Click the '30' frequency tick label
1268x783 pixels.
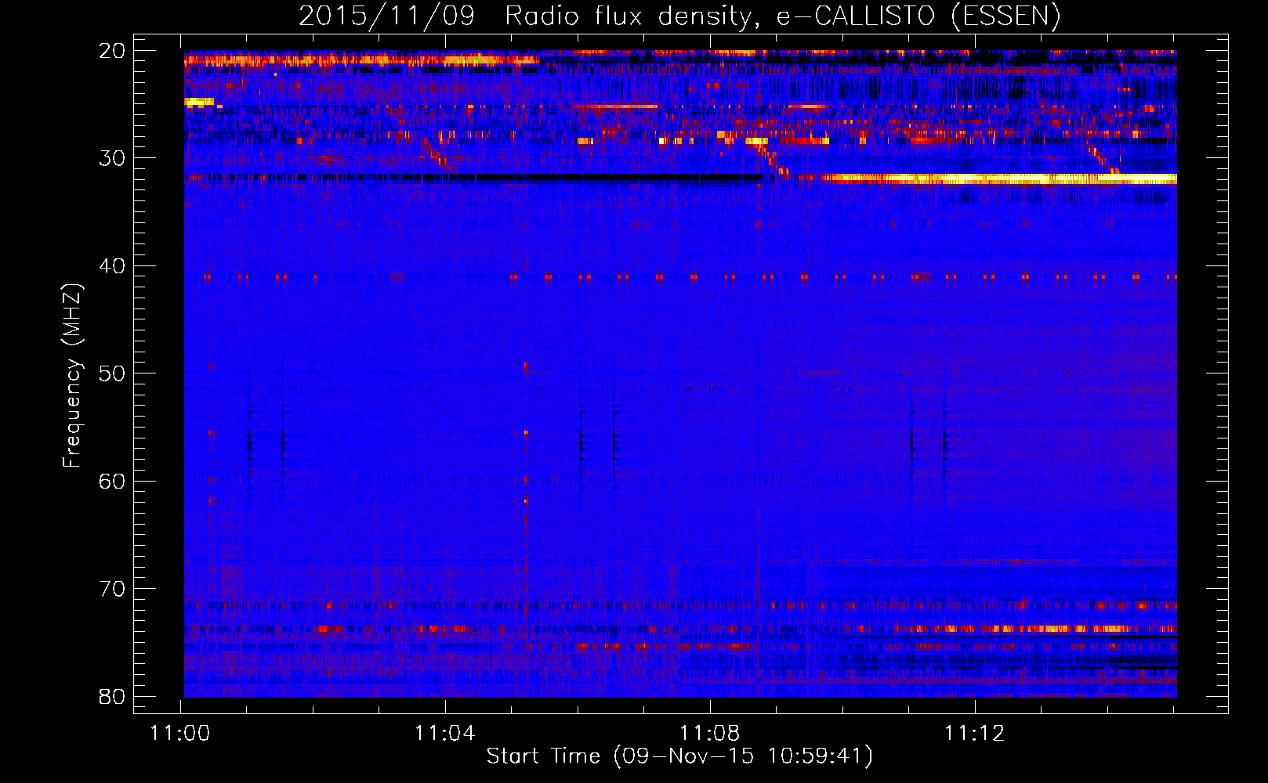coord(113,158)
